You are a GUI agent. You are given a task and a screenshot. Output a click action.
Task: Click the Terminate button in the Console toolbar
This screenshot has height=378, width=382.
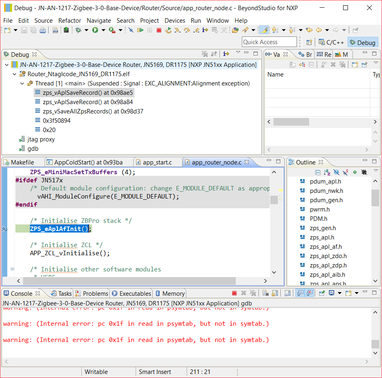click(x=235, y=293)
